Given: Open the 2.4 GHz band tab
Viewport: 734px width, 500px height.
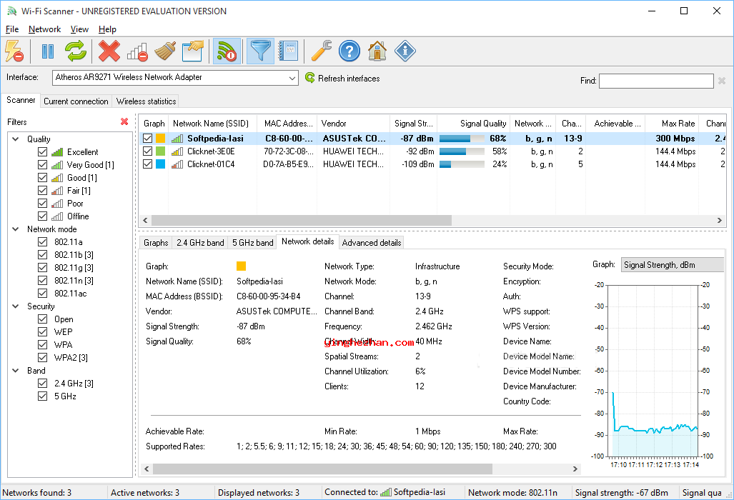Looking at the screenshot, I should 200,243.
